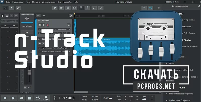Click the channel strip volume fader
The image size is (201, 102).
29,73
